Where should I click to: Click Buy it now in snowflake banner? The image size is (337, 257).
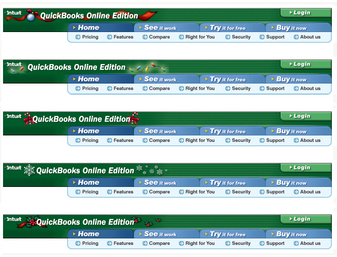[298, 183]
